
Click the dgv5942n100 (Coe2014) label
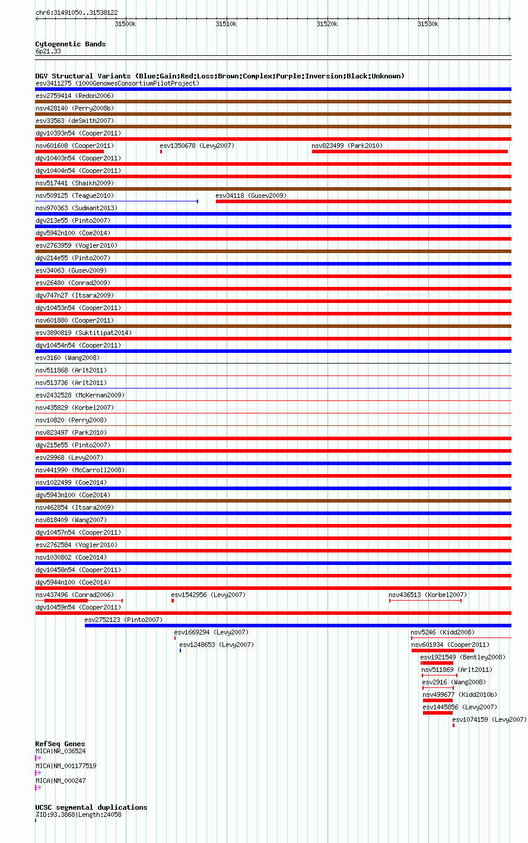[x=73, y=233]
